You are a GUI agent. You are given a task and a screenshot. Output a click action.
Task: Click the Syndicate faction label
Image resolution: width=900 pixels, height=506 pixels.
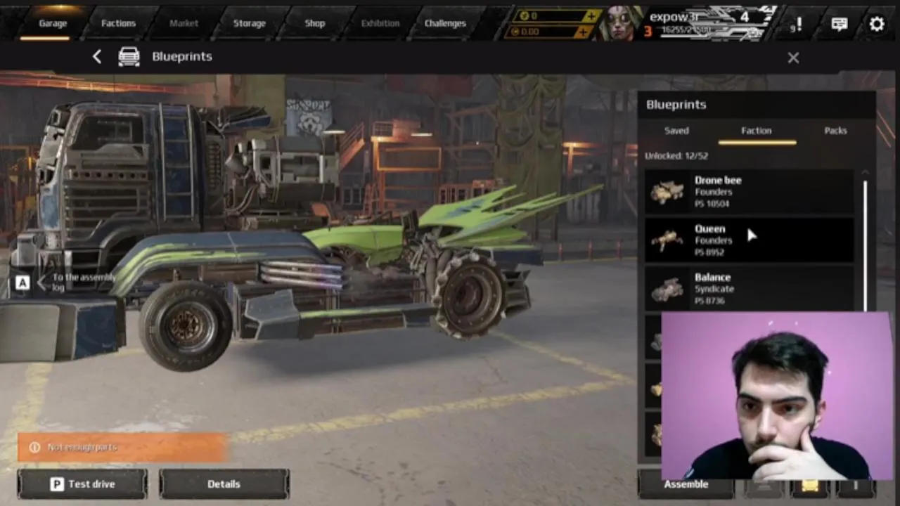(714, 289)
